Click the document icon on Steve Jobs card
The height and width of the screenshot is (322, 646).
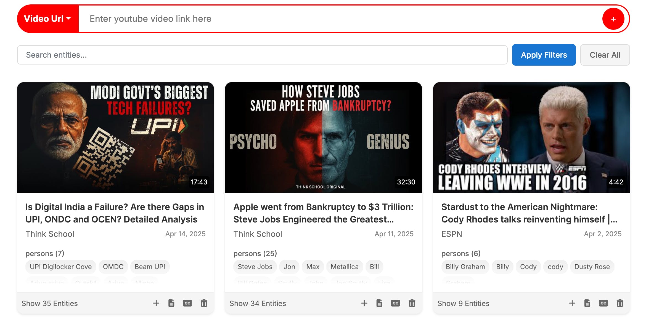379,303
